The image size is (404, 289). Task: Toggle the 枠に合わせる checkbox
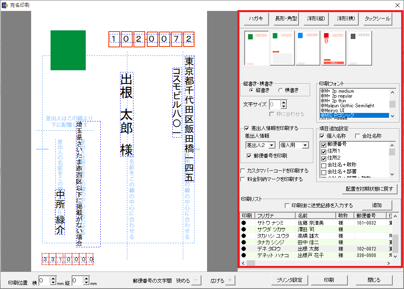pos(272,114)
